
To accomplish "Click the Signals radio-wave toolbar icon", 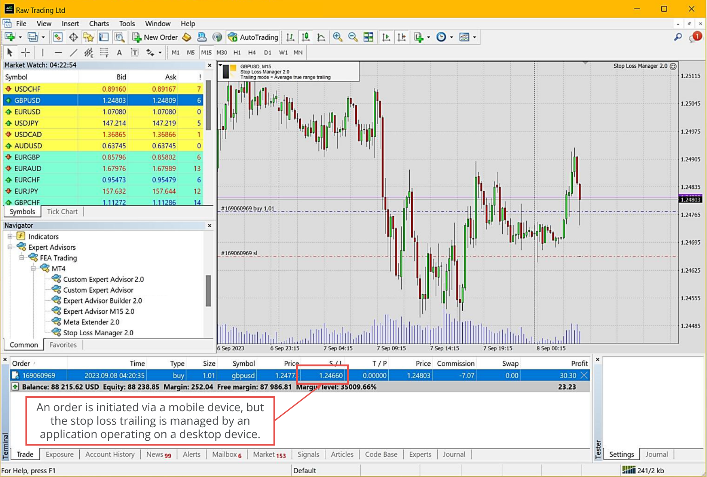I will pos(217,37).
